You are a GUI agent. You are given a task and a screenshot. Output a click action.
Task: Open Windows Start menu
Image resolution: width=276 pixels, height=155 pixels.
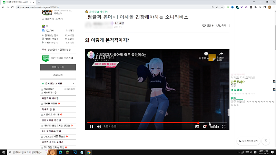click(x=3, y=152)
